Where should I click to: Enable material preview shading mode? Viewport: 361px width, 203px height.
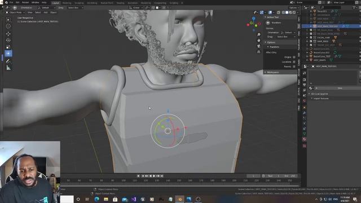point(290,12)
